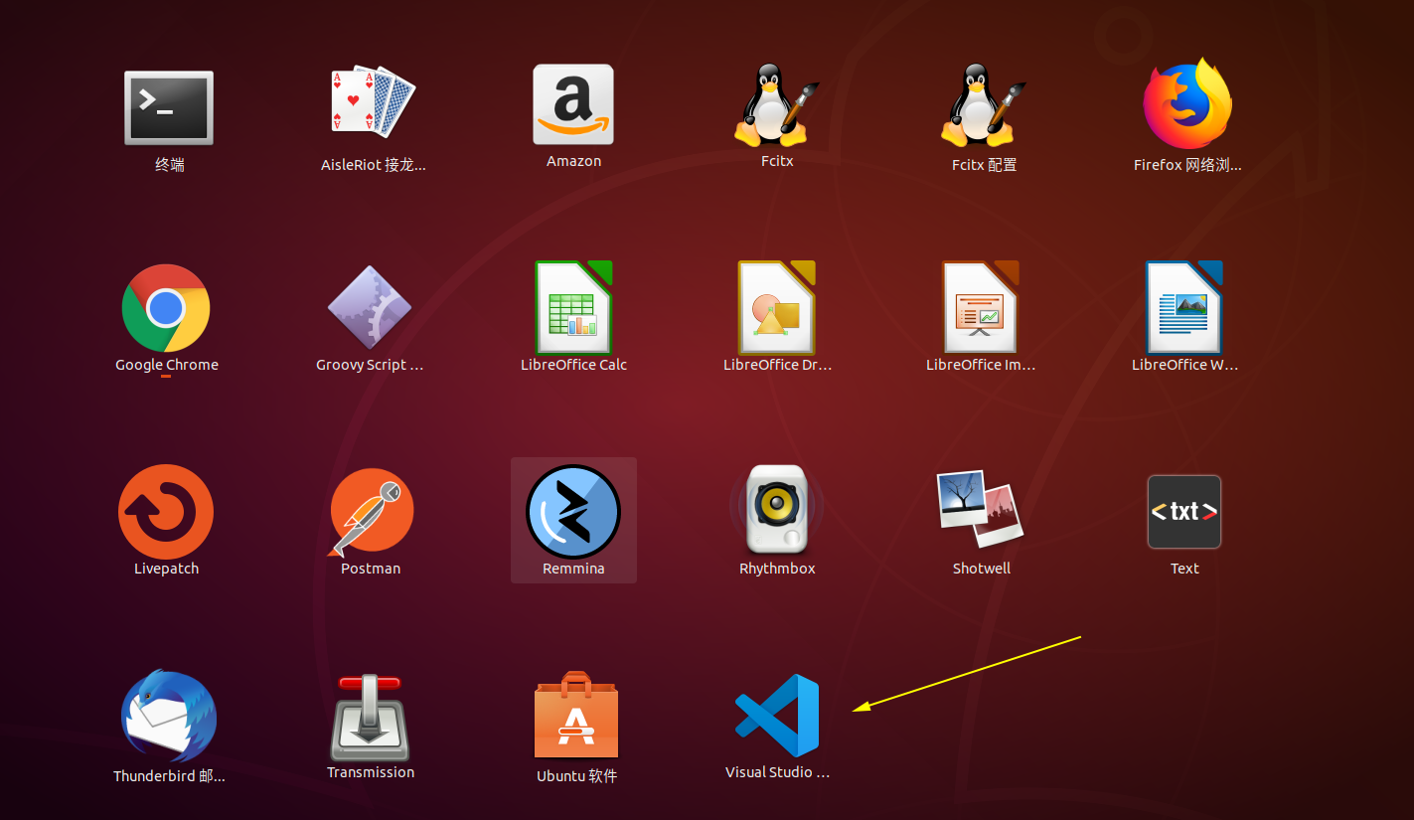Open Thunderbird mail icon
This screenshot has height=820, width=1414.
(169, 716)
